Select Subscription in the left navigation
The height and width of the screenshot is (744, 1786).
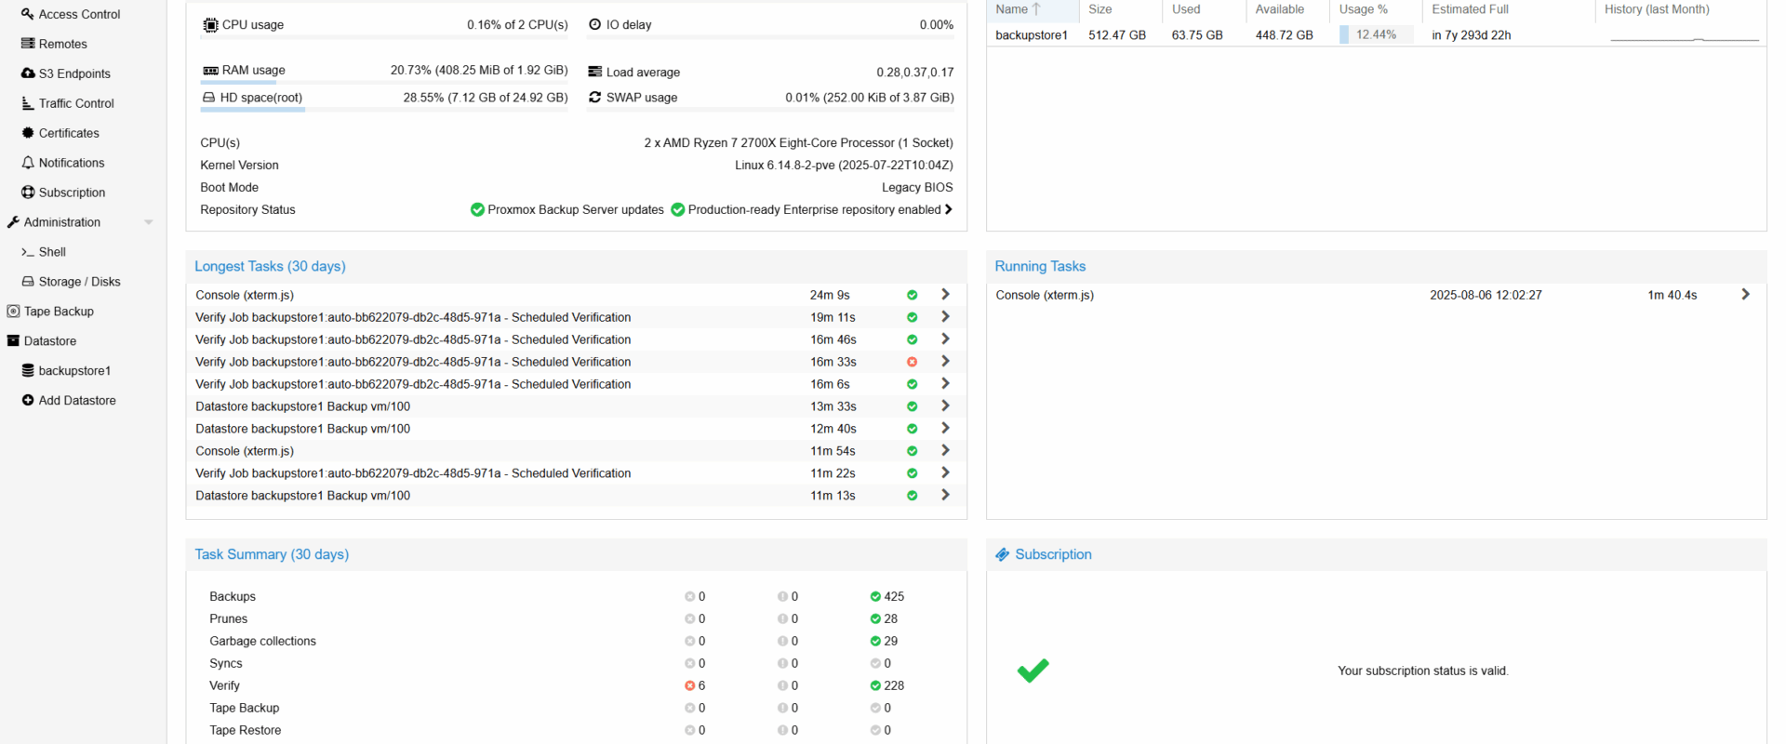click(x=72, y=193)
